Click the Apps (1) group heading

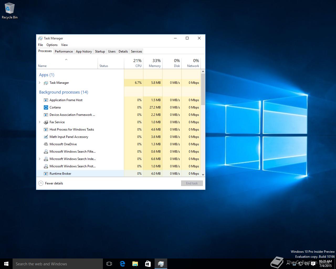(x=47, y=75)
